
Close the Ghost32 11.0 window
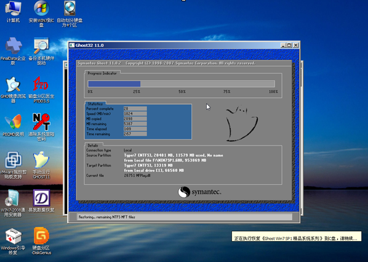point(295,45)
